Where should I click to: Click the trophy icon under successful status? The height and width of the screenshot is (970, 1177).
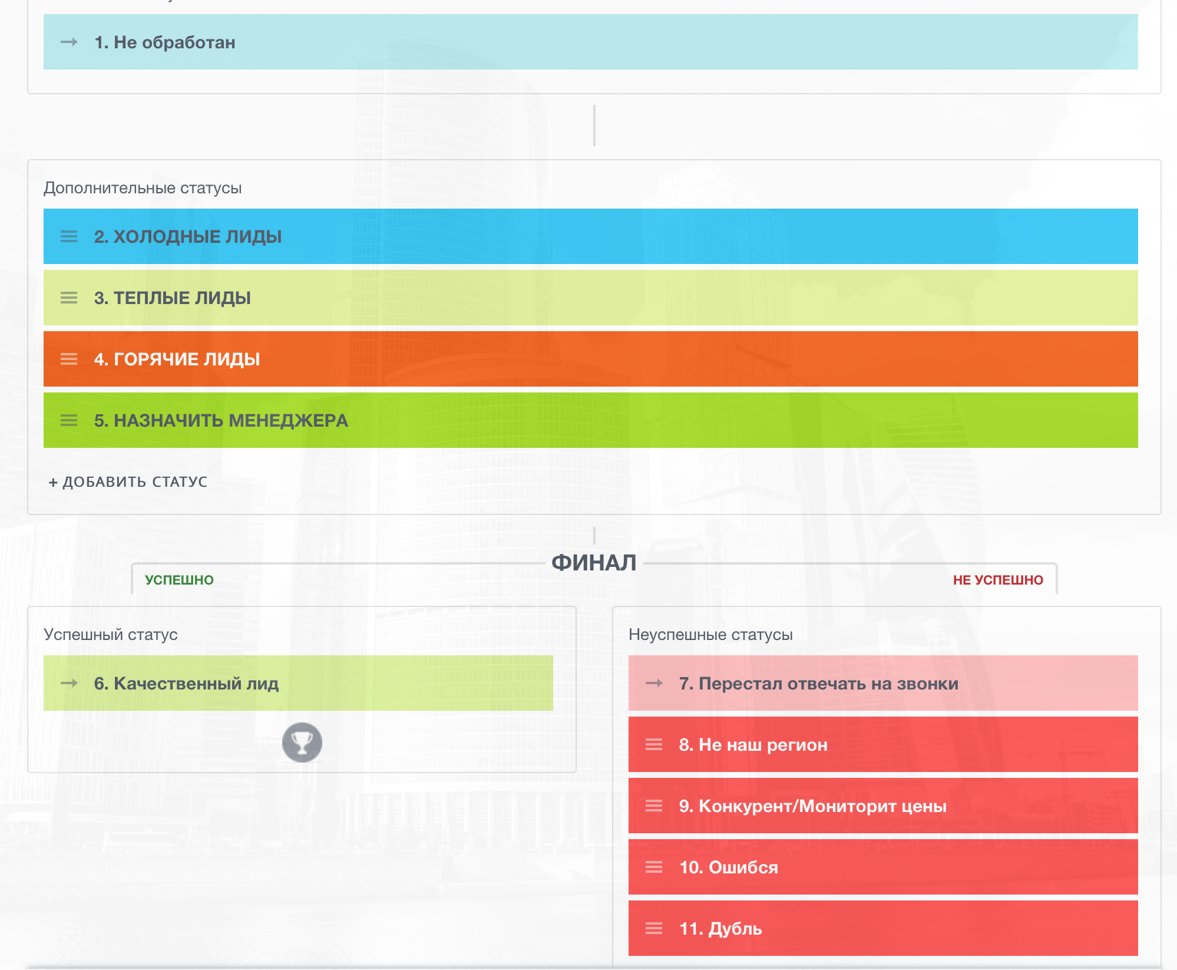[302, 743]
